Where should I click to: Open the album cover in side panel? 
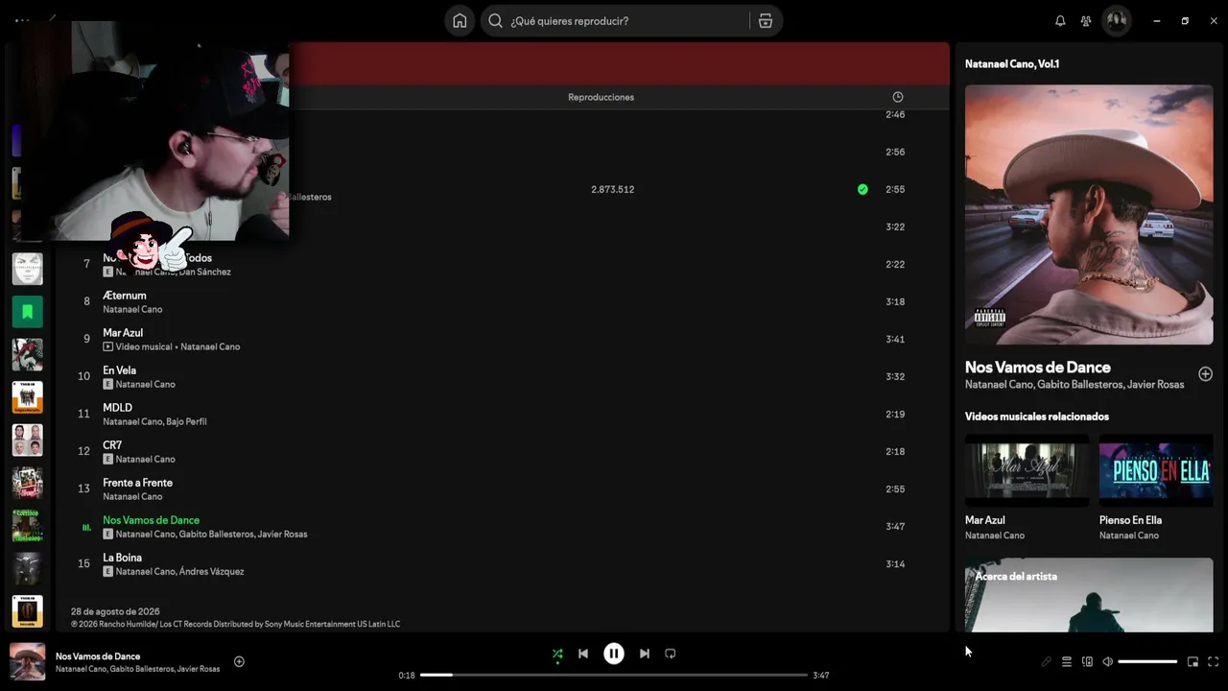[1089, 215]
